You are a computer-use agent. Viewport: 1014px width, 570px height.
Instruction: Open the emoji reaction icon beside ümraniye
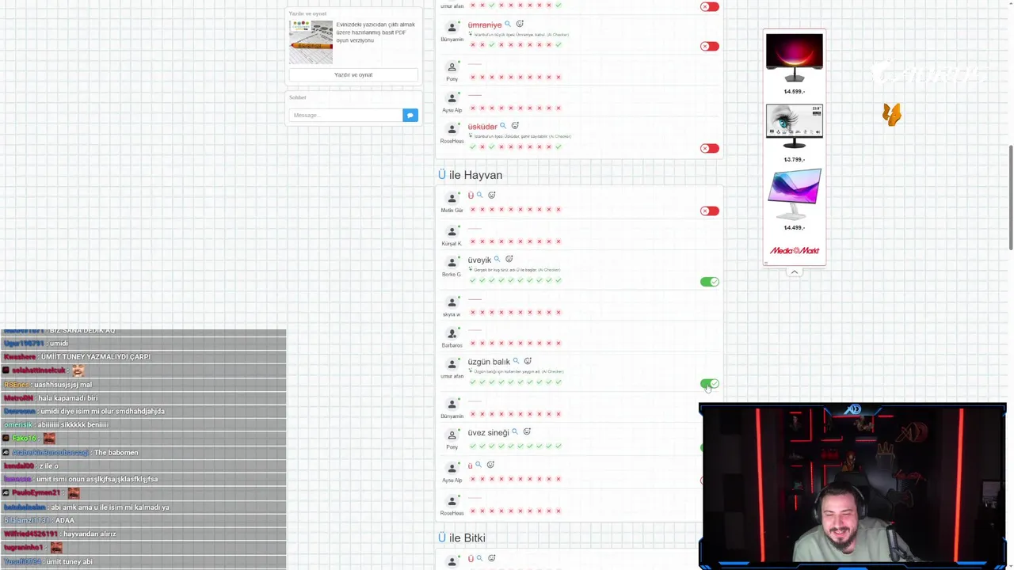coord(520,25)
